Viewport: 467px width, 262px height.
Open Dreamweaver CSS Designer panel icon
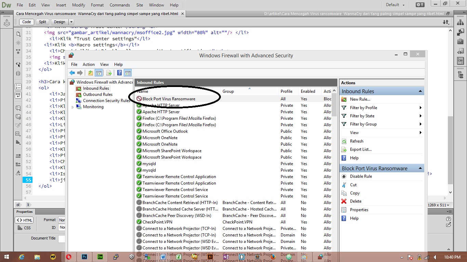(461, 61)
